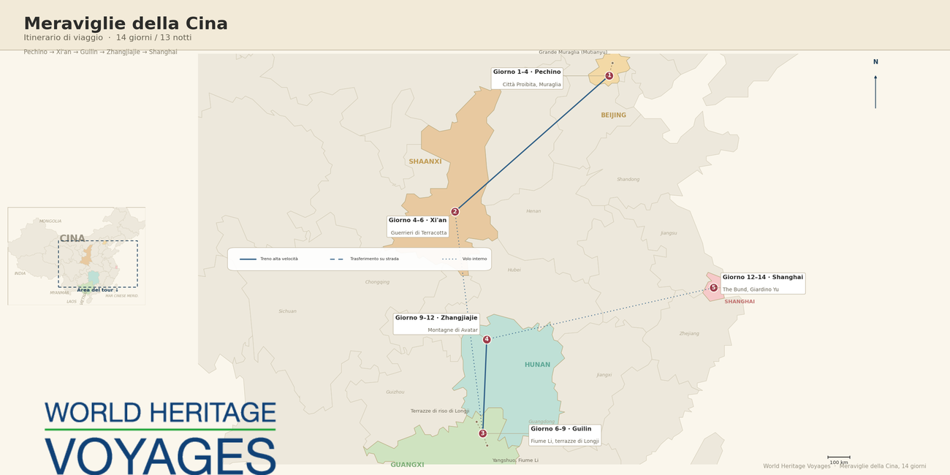
Task: Click stop marker 5 at Shanghai
Action: pos(713,288)
